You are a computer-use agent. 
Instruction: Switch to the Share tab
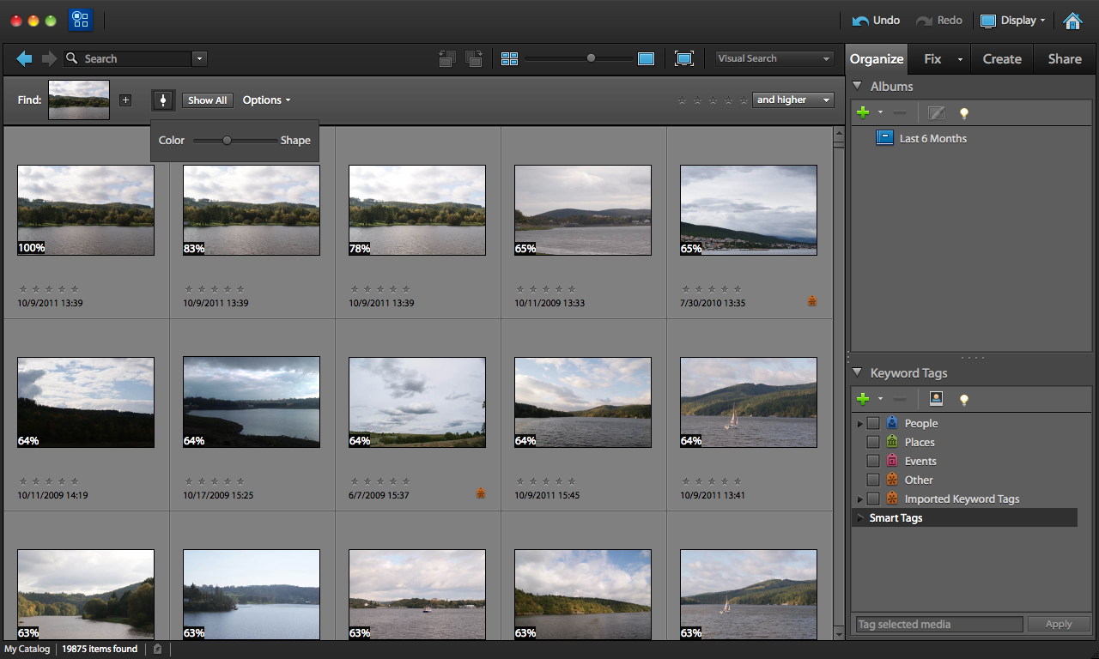click(1065, 59)
